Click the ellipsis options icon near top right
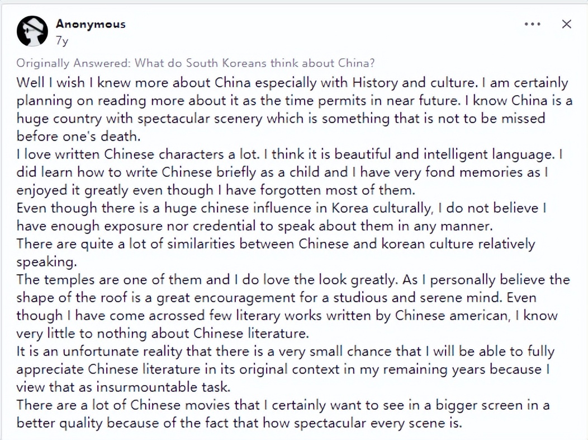 532,24
